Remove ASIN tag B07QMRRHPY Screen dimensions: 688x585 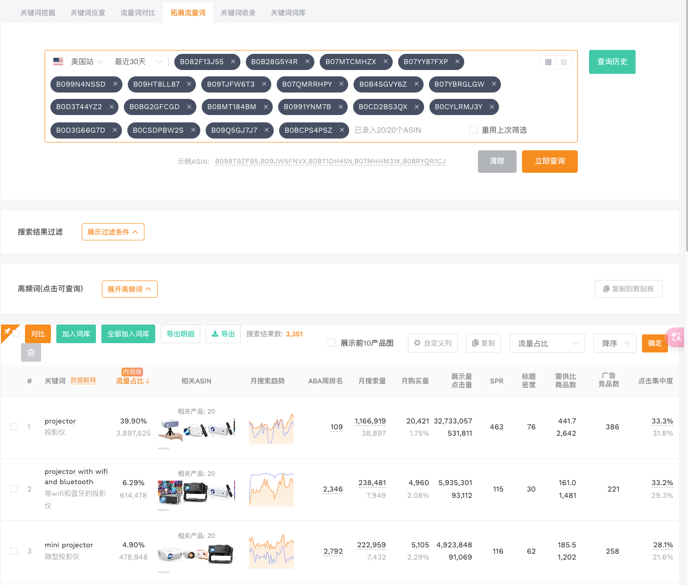(x=341, y=84)
